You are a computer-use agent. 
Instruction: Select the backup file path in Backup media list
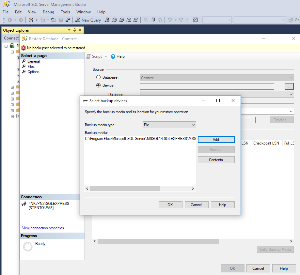tap(140, 139)
